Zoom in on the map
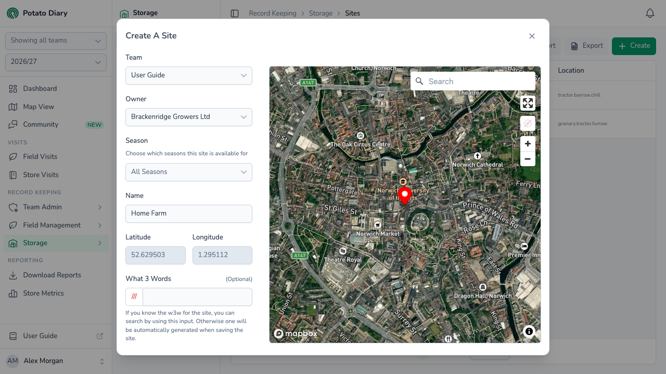Screen dimensions: 666x374 (528, 144)
